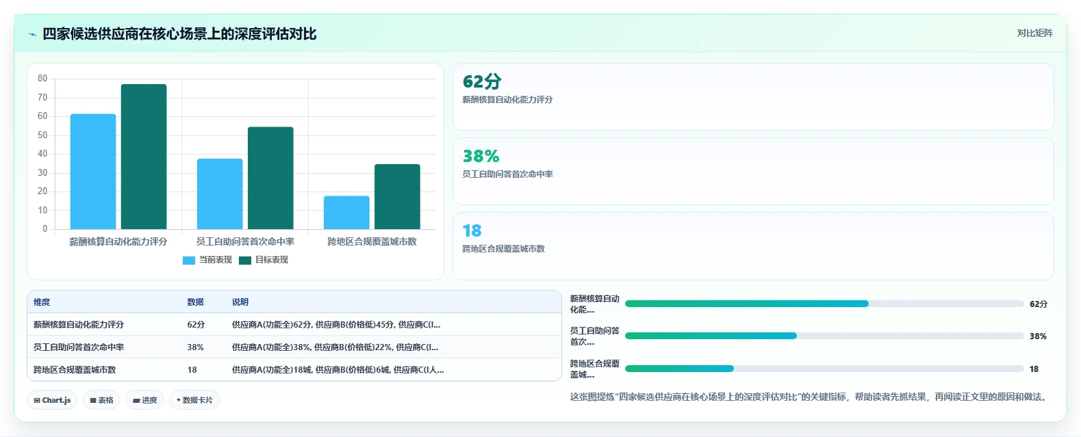Screen dimensions: 1081x437
Task: Click the description starting 供应商A(功能全)38%
Action: 335,347
